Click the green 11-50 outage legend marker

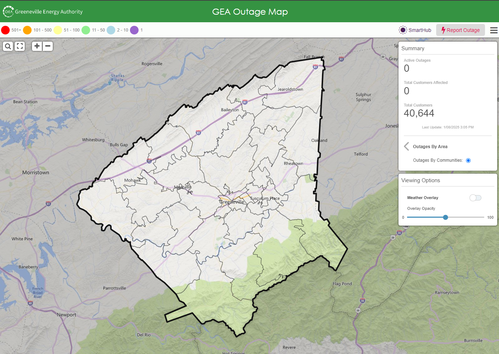coord(85,30)
